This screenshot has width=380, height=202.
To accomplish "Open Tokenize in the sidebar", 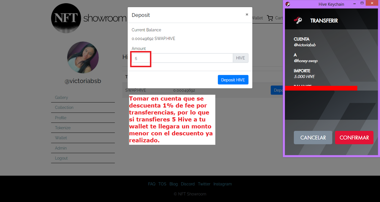I will click(x=63, y=128).
